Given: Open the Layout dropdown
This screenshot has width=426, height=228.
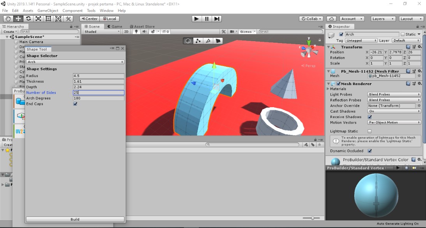Looking at the screenshot, I should 411,19.
